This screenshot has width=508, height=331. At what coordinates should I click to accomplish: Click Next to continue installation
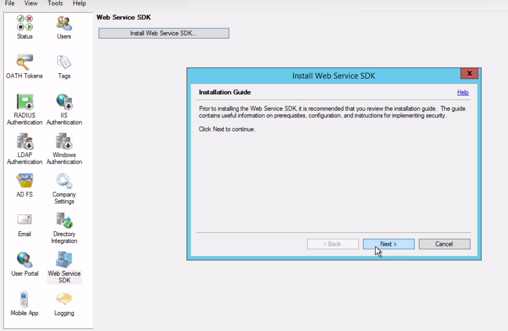coord(388,244)
